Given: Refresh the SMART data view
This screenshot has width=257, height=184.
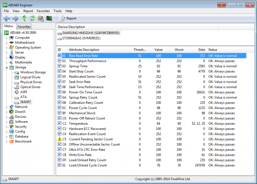Looking at the screenshot, I should click(x=32, y=19).
